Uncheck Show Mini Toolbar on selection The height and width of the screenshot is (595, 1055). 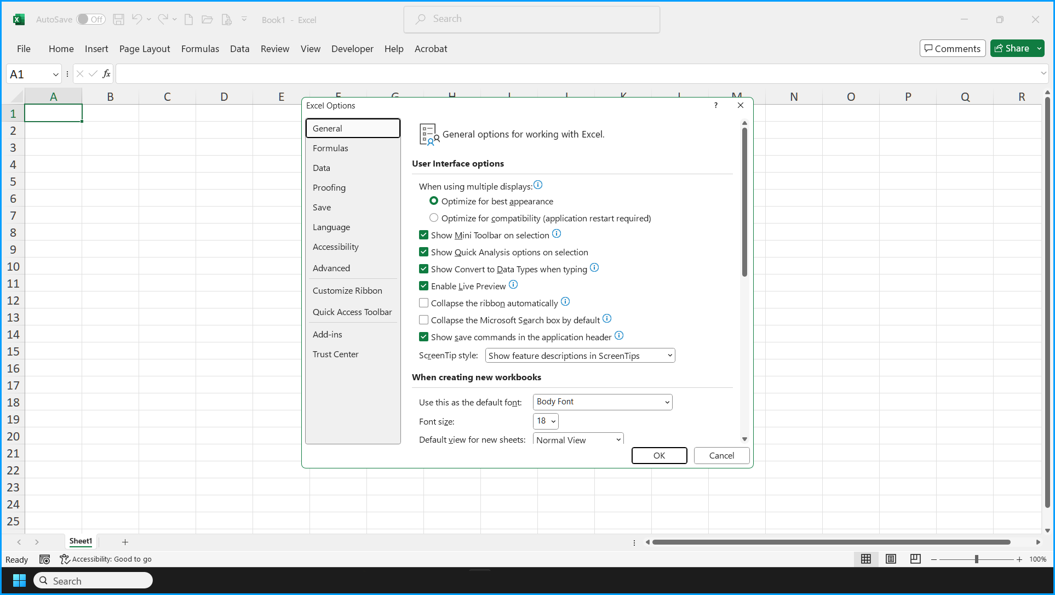point(423,234)
